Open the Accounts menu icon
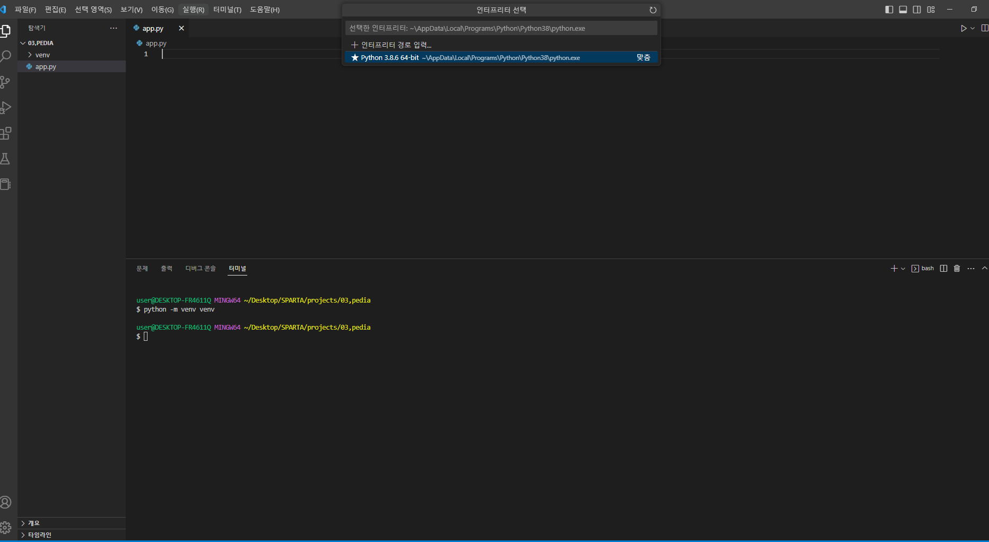This screenshot has height=542, width=989. pos(5,502)
